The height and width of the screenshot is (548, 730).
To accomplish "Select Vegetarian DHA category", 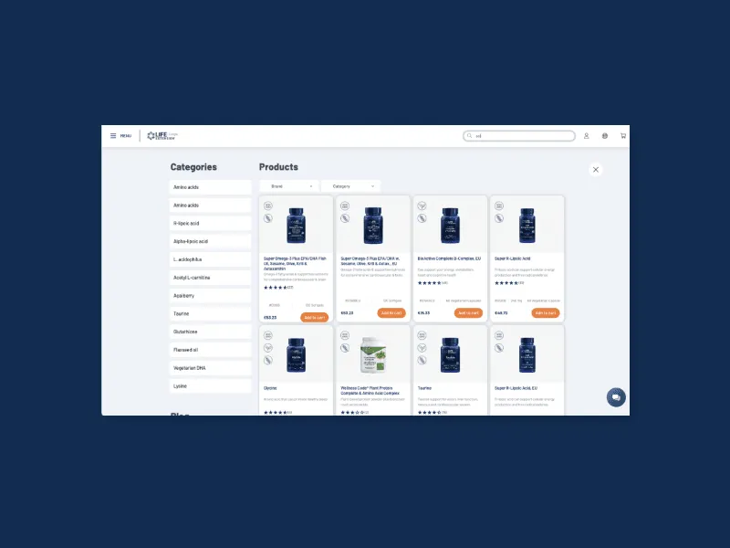I will tap(211, 368).
